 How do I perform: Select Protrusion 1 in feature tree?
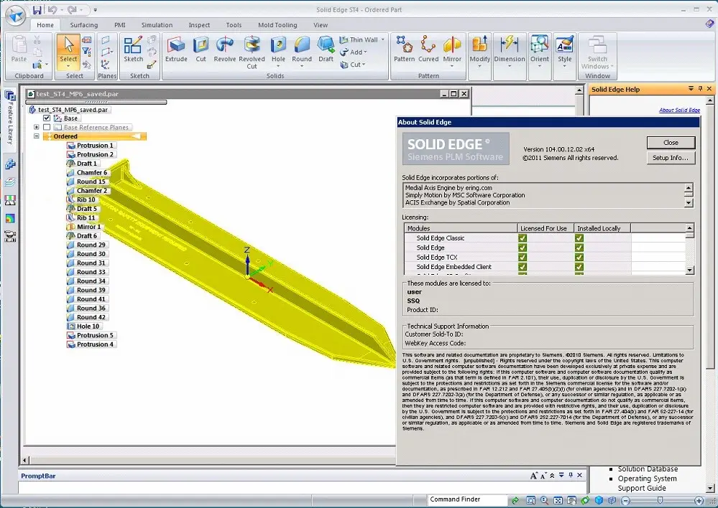[91, 146]
